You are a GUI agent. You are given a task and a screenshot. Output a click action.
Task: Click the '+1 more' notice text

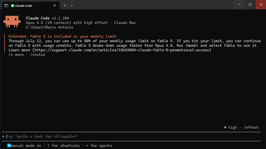[16, 55]
